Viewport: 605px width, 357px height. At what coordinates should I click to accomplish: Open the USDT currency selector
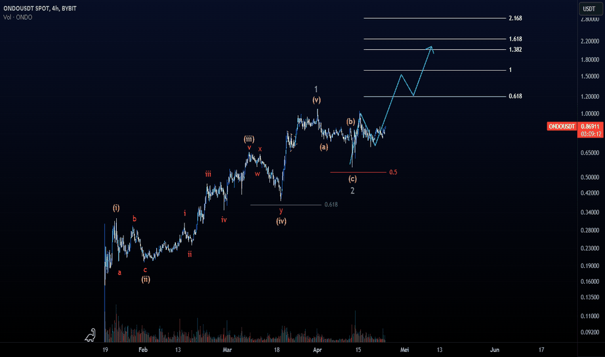click(x=590, y=8)
